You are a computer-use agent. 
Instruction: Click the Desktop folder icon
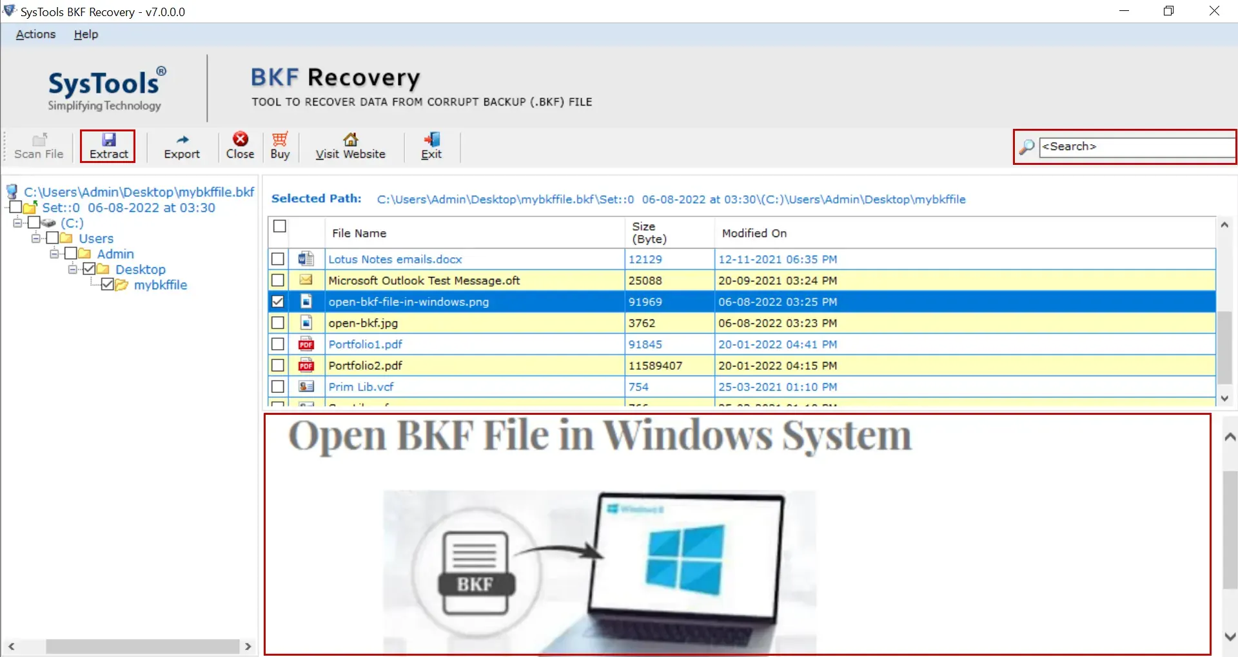(x=103, y=269)
